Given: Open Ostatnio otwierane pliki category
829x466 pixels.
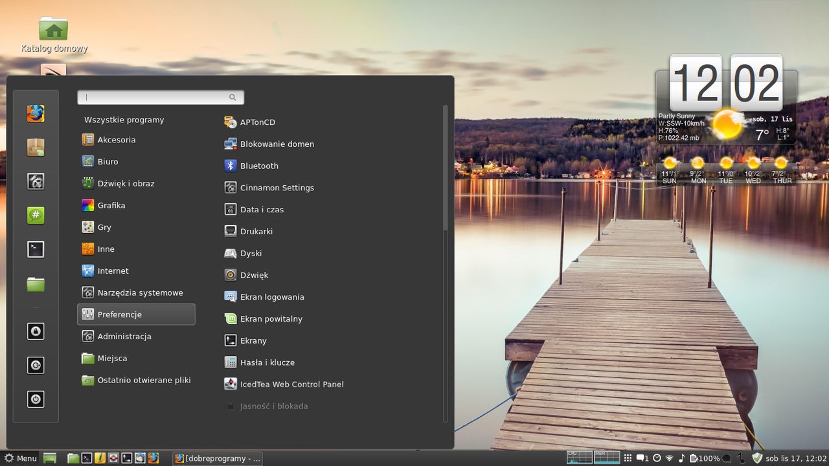Looking at the screenshot, I should [136, 380].
